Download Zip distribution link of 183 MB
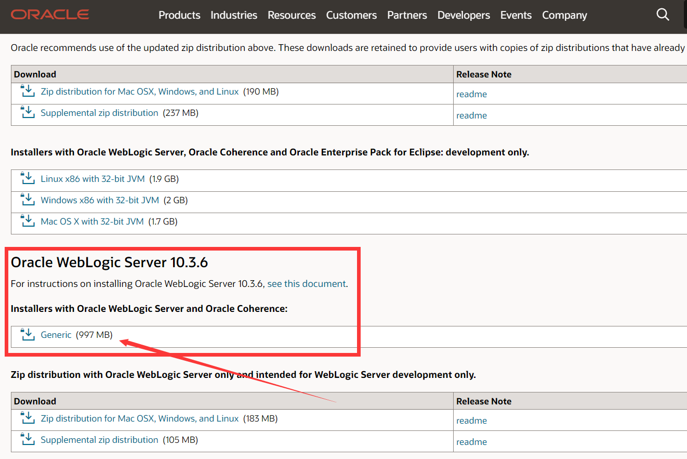This screenshot has height=459, width=687. pyautogui.click(x=140, y=418)
